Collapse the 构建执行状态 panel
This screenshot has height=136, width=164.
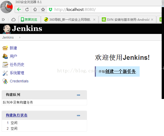[x=79, y=116]
